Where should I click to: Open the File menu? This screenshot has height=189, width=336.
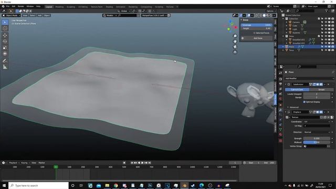[x=8, y=7]
